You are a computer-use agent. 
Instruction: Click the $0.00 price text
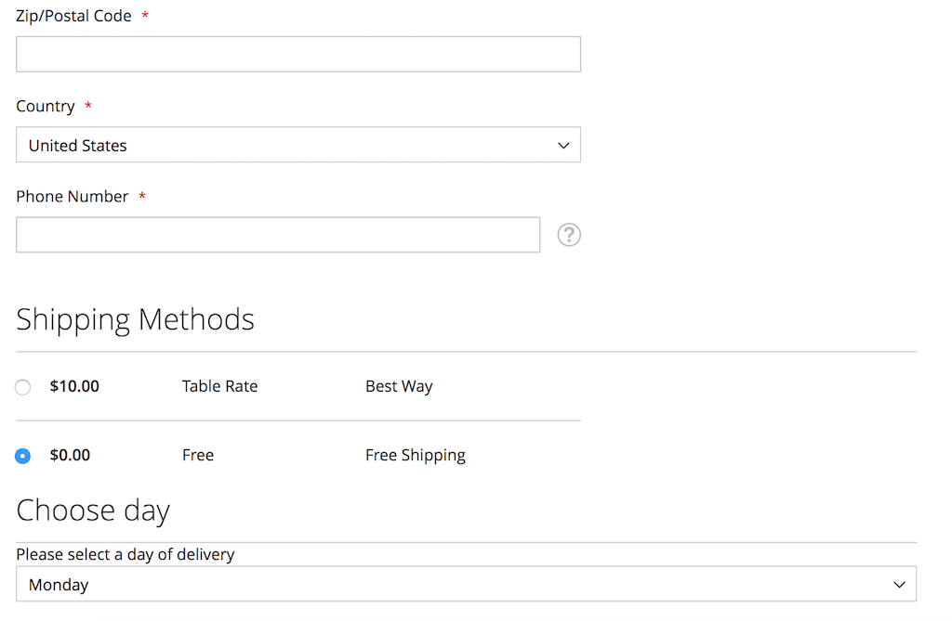coord(70,455)
